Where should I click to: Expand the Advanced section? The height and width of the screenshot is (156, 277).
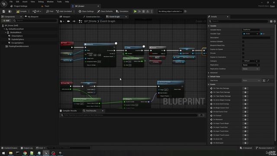pyautogui.click(x=209, y=73)
